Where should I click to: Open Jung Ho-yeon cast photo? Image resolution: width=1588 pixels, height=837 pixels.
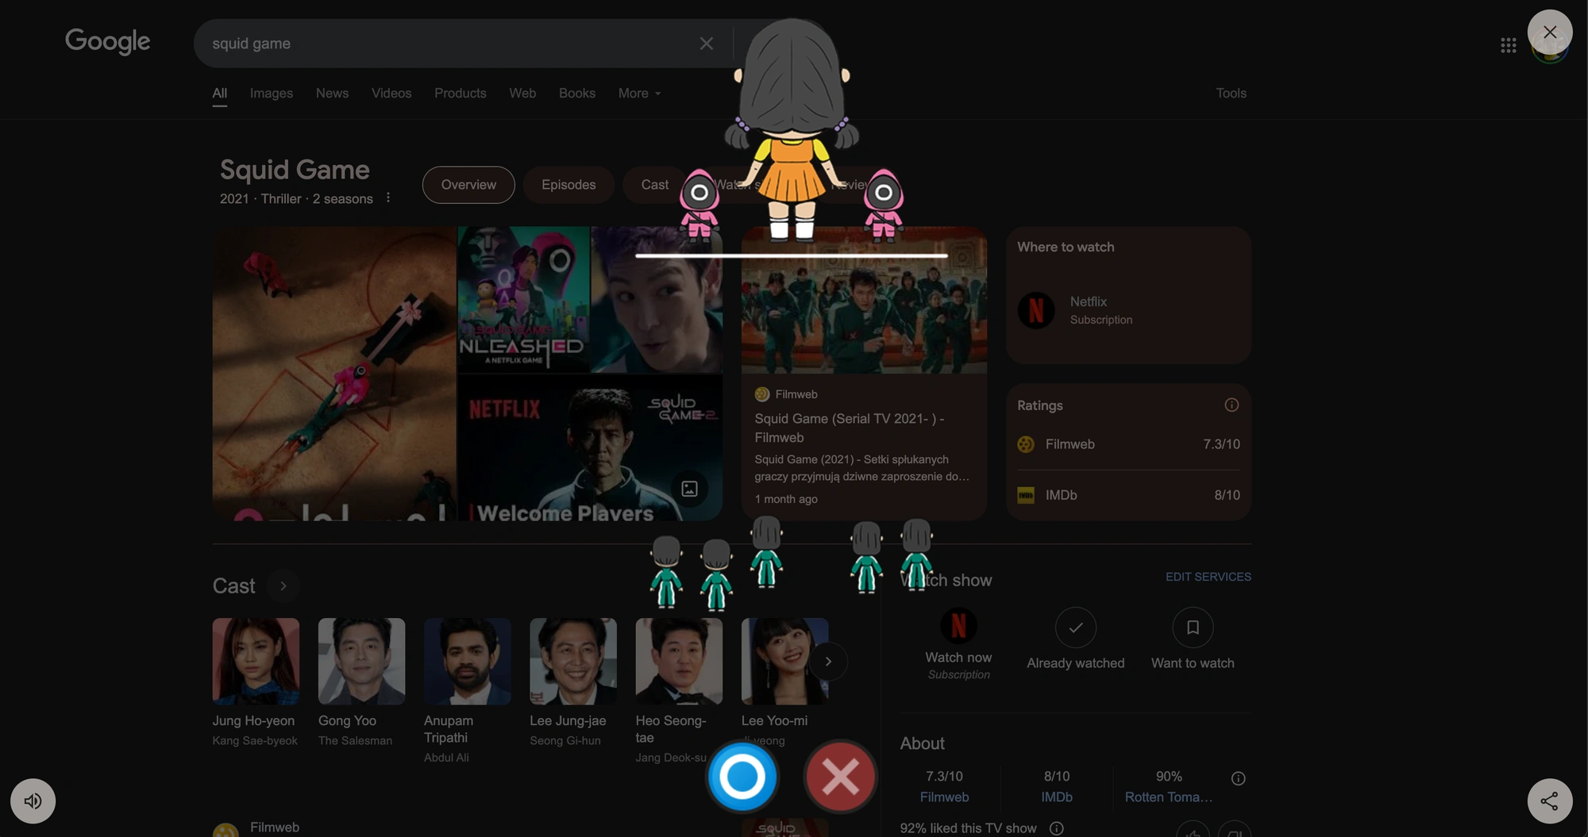pos(256,662)
